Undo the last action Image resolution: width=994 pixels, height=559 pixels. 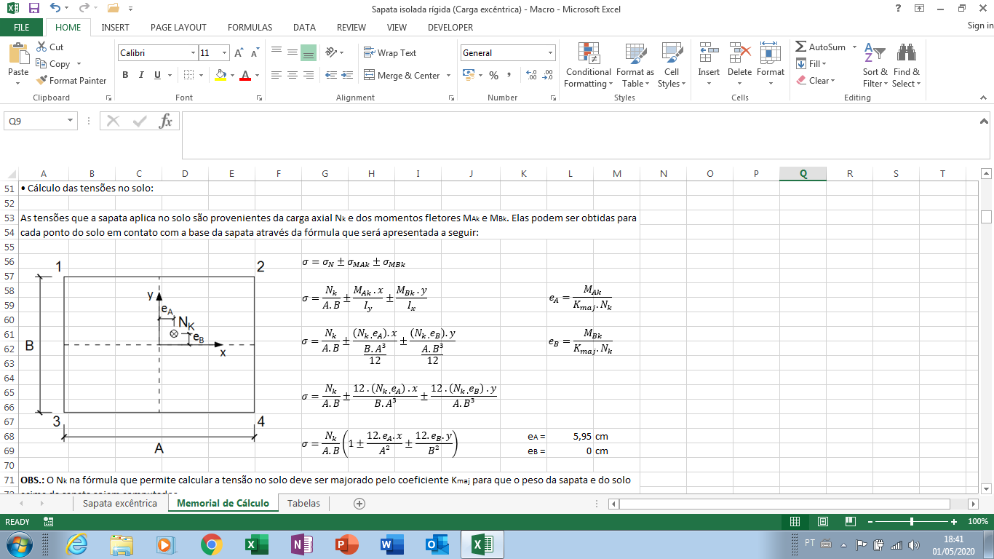point(55,9)
